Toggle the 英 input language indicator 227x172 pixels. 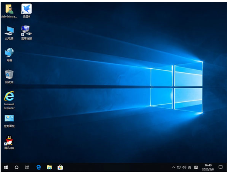(x=189, y=167)
